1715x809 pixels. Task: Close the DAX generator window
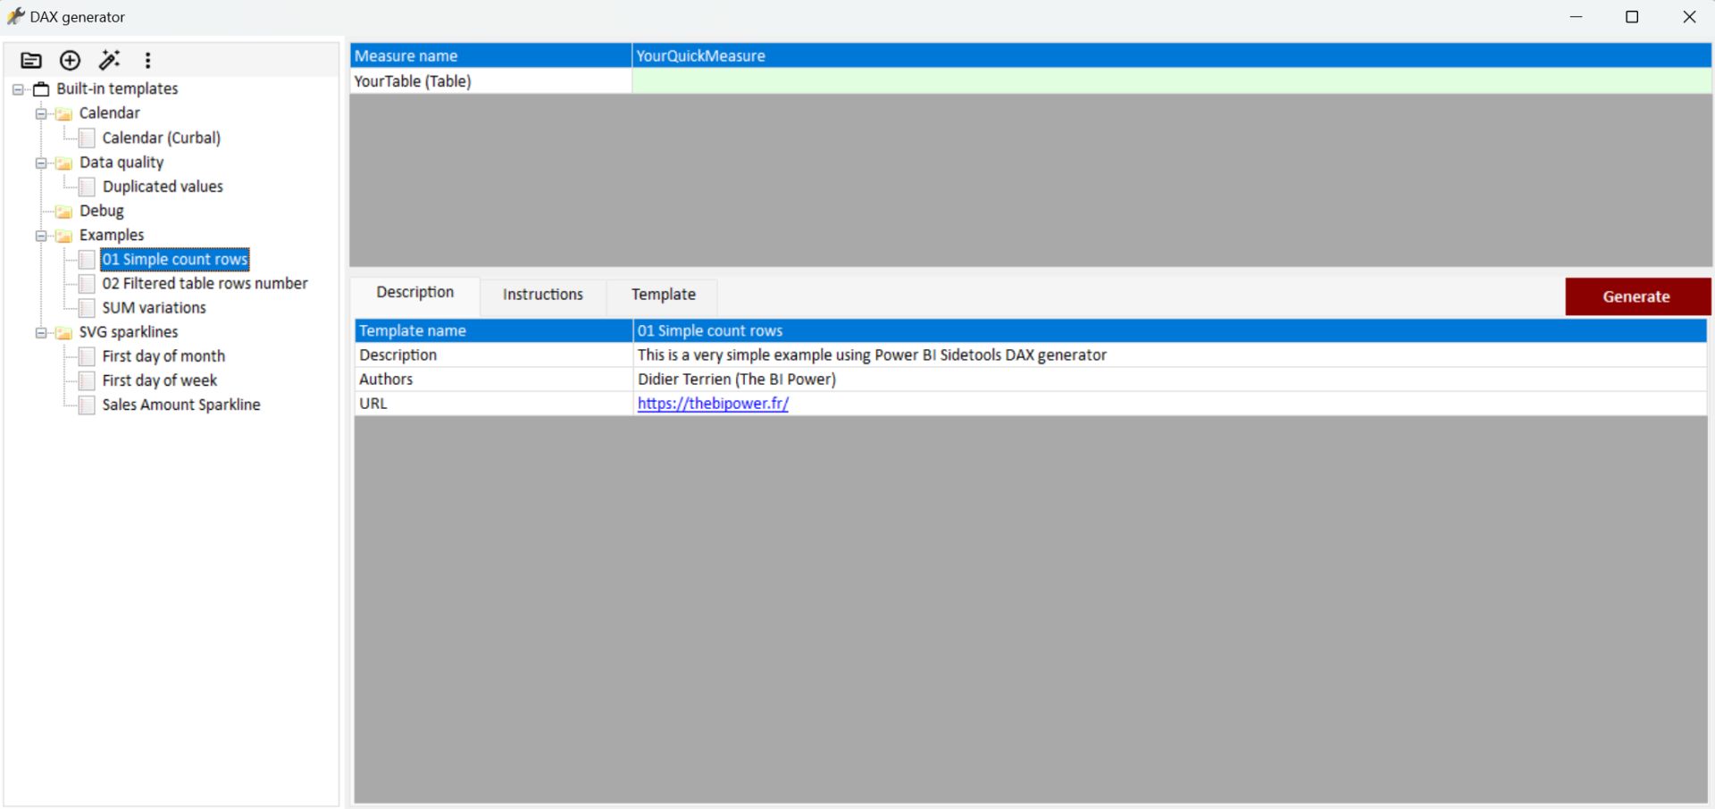(x=1689, y=17)
